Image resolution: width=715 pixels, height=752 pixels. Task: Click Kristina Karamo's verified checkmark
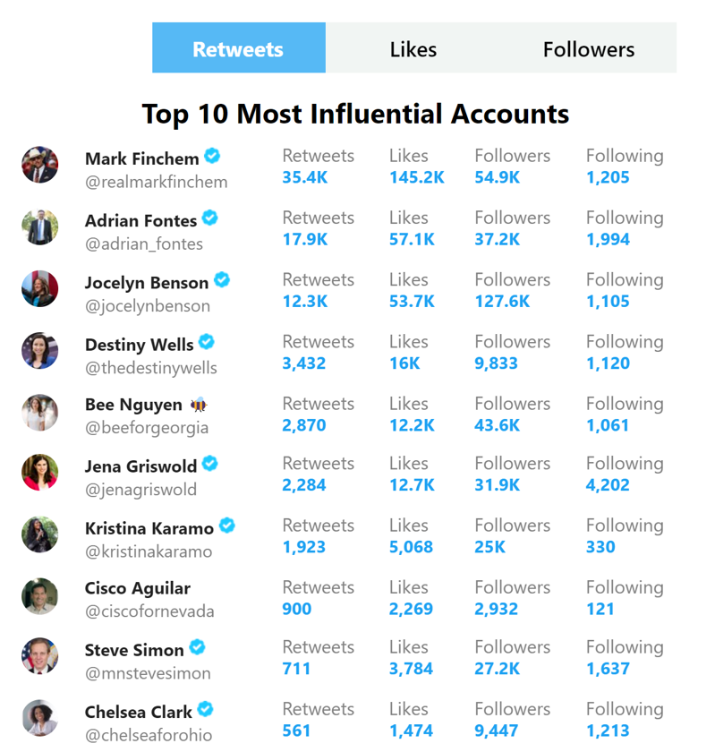pyautogui.click(x=226, y=526)
